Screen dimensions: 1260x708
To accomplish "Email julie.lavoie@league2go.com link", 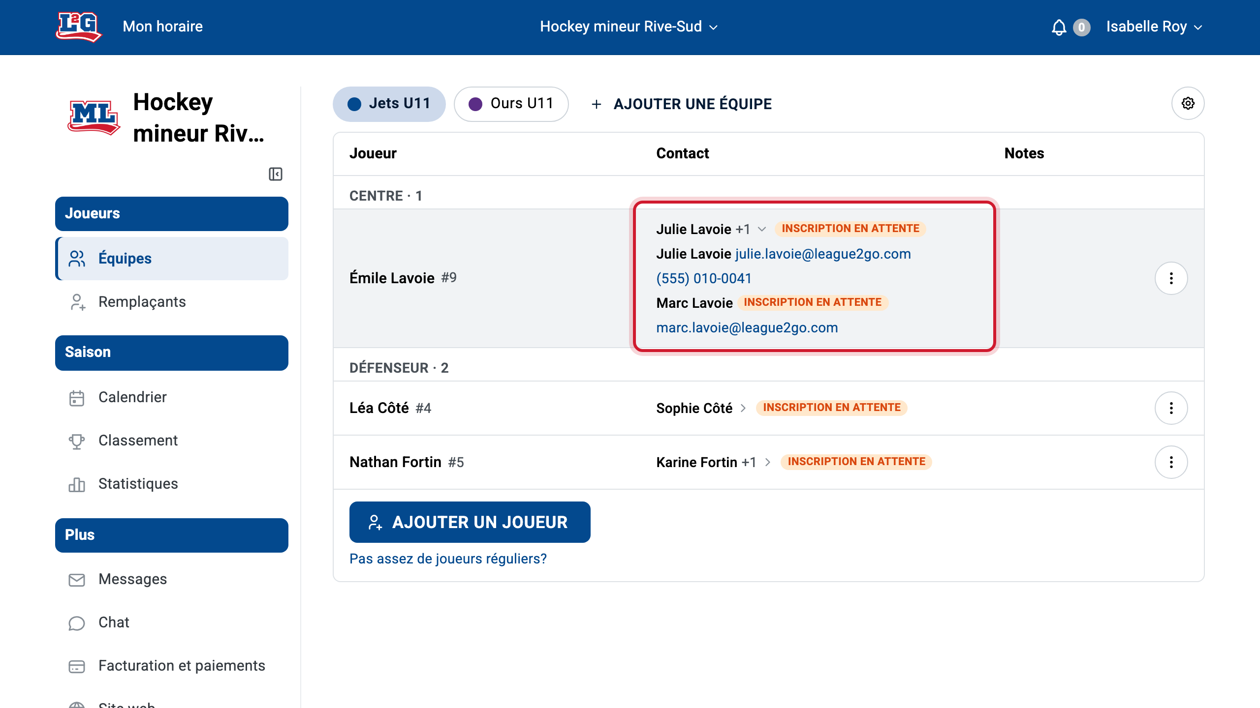I will (x=823, y=254).
